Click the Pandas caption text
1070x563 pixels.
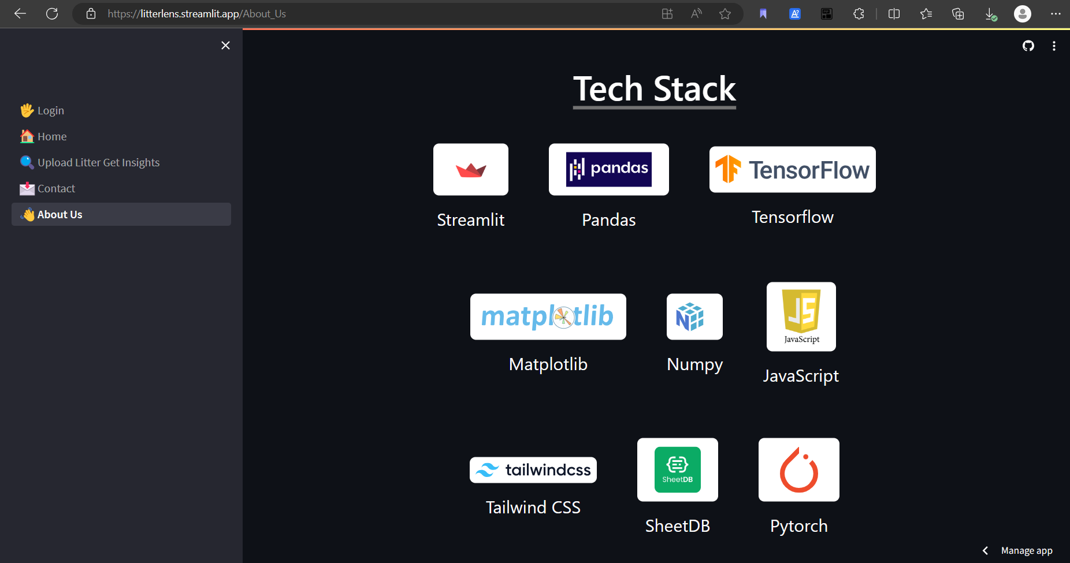tap(609, 220)
